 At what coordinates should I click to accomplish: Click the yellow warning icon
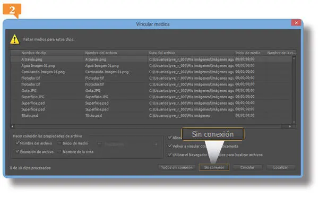click(15, 39)
